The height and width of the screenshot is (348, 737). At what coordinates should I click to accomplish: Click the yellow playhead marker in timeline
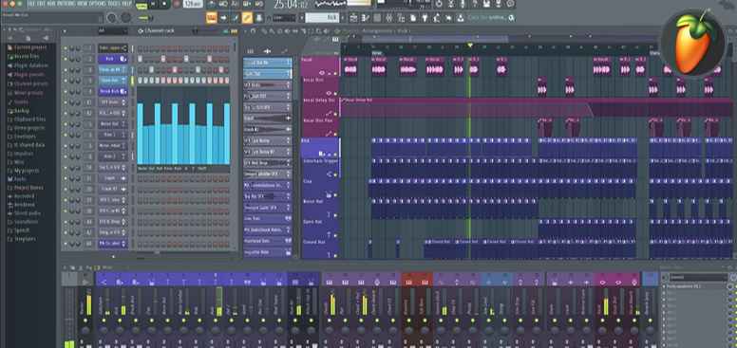point(469,46)
